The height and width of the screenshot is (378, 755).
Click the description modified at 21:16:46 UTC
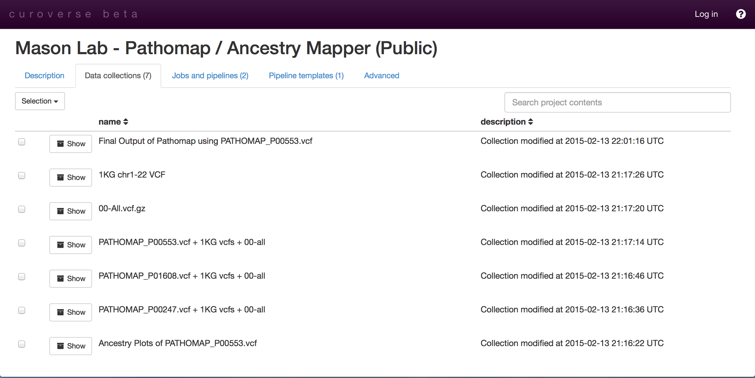click(x=572, y=276)
